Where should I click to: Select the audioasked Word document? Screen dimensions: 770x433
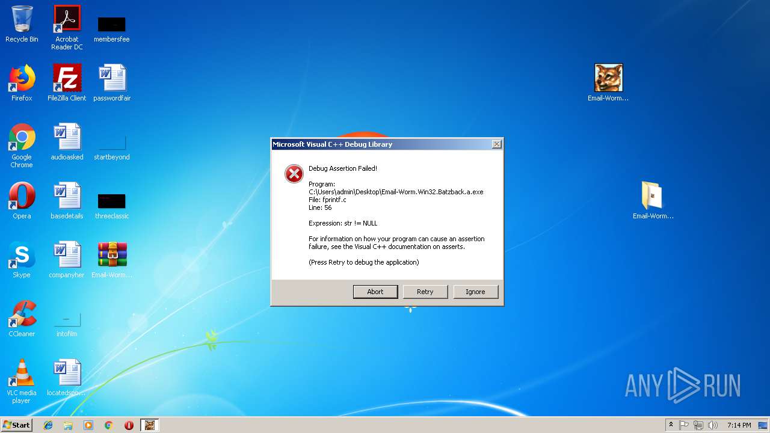[x=67, y=142]
